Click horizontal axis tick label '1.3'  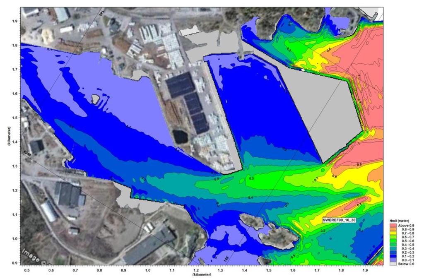pyautogui.click(x=220, y=270)
